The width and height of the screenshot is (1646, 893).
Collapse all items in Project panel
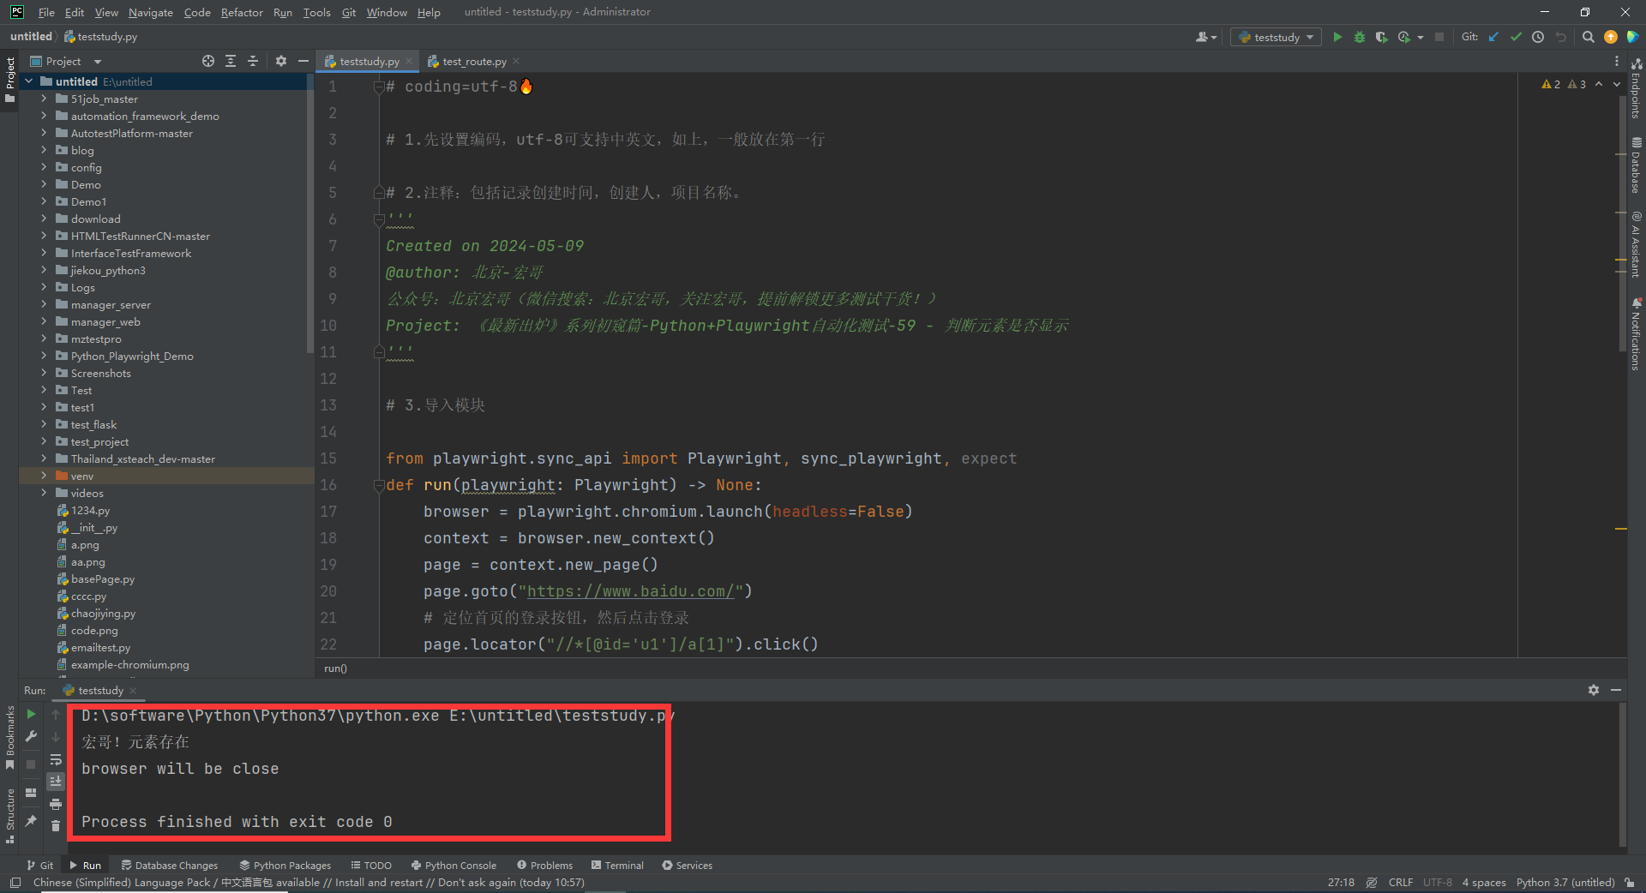pyautogui.click(x=253, y=61)
